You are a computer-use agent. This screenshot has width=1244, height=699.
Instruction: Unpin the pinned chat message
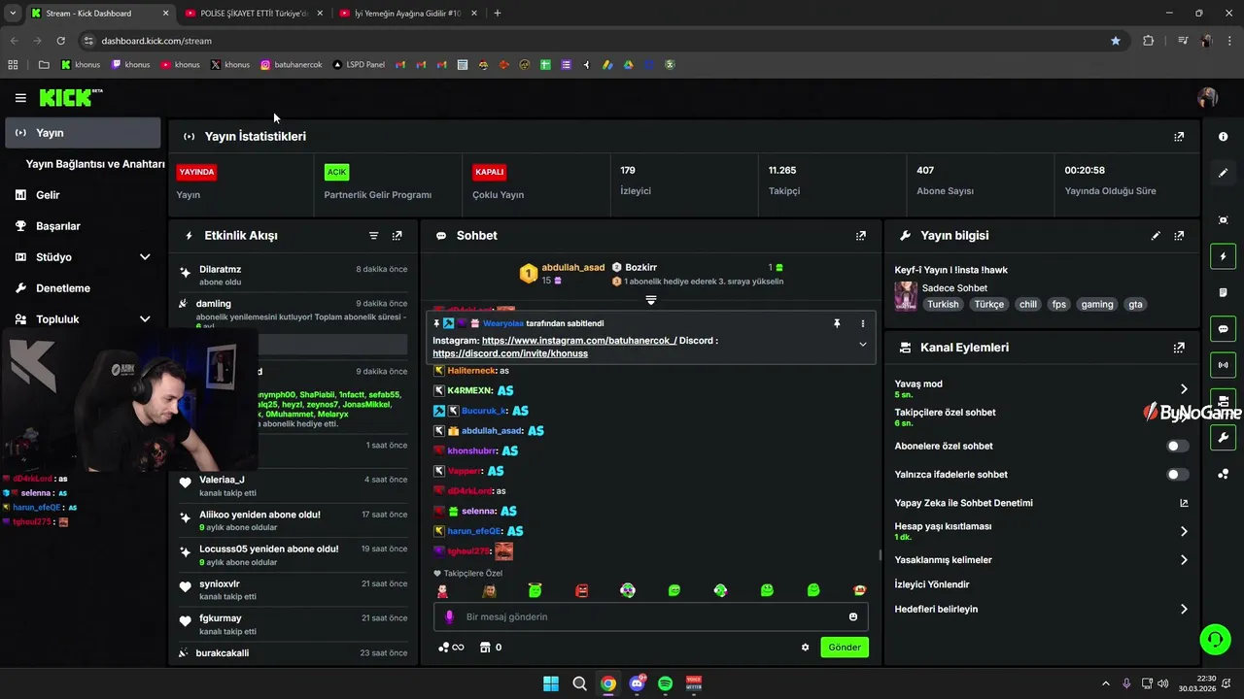[837, 323]
